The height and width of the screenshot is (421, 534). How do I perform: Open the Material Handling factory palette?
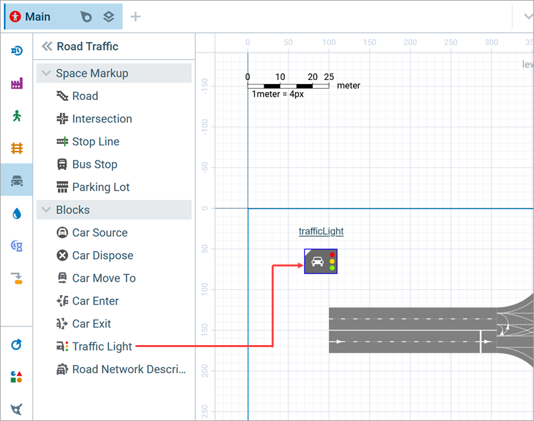[17, 83]
